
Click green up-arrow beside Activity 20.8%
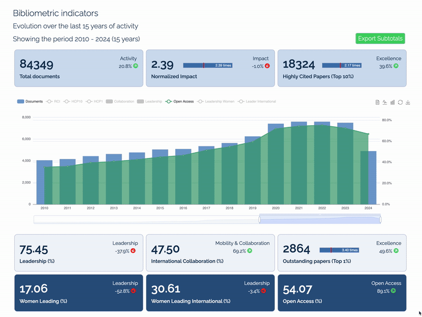[136, 66]
